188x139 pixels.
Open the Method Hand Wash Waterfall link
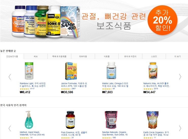click(x=32, y=133)
